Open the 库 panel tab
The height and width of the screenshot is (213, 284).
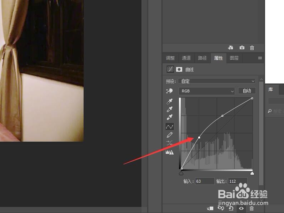[270, 89]
